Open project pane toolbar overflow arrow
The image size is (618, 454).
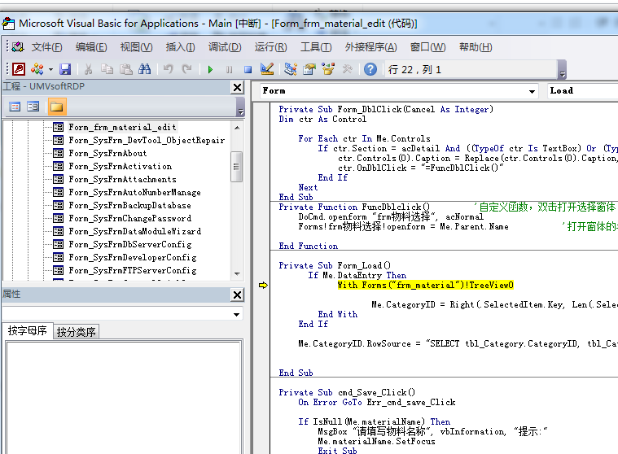click(240, 111)
